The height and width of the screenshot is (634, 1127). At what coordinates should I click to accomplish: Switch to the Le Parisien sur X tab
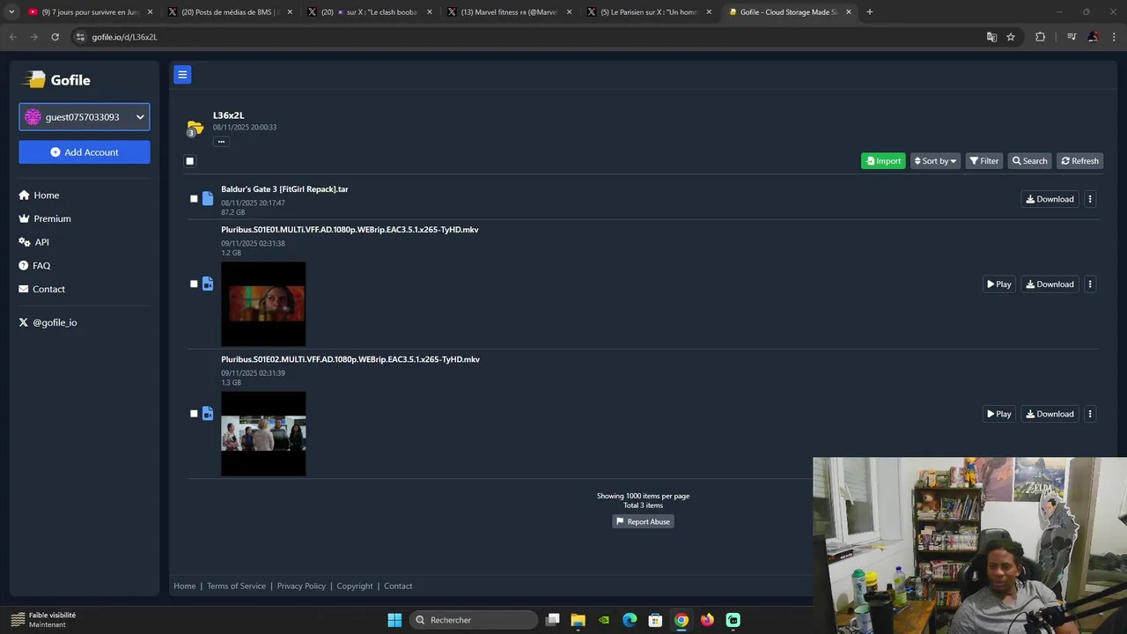648,12
